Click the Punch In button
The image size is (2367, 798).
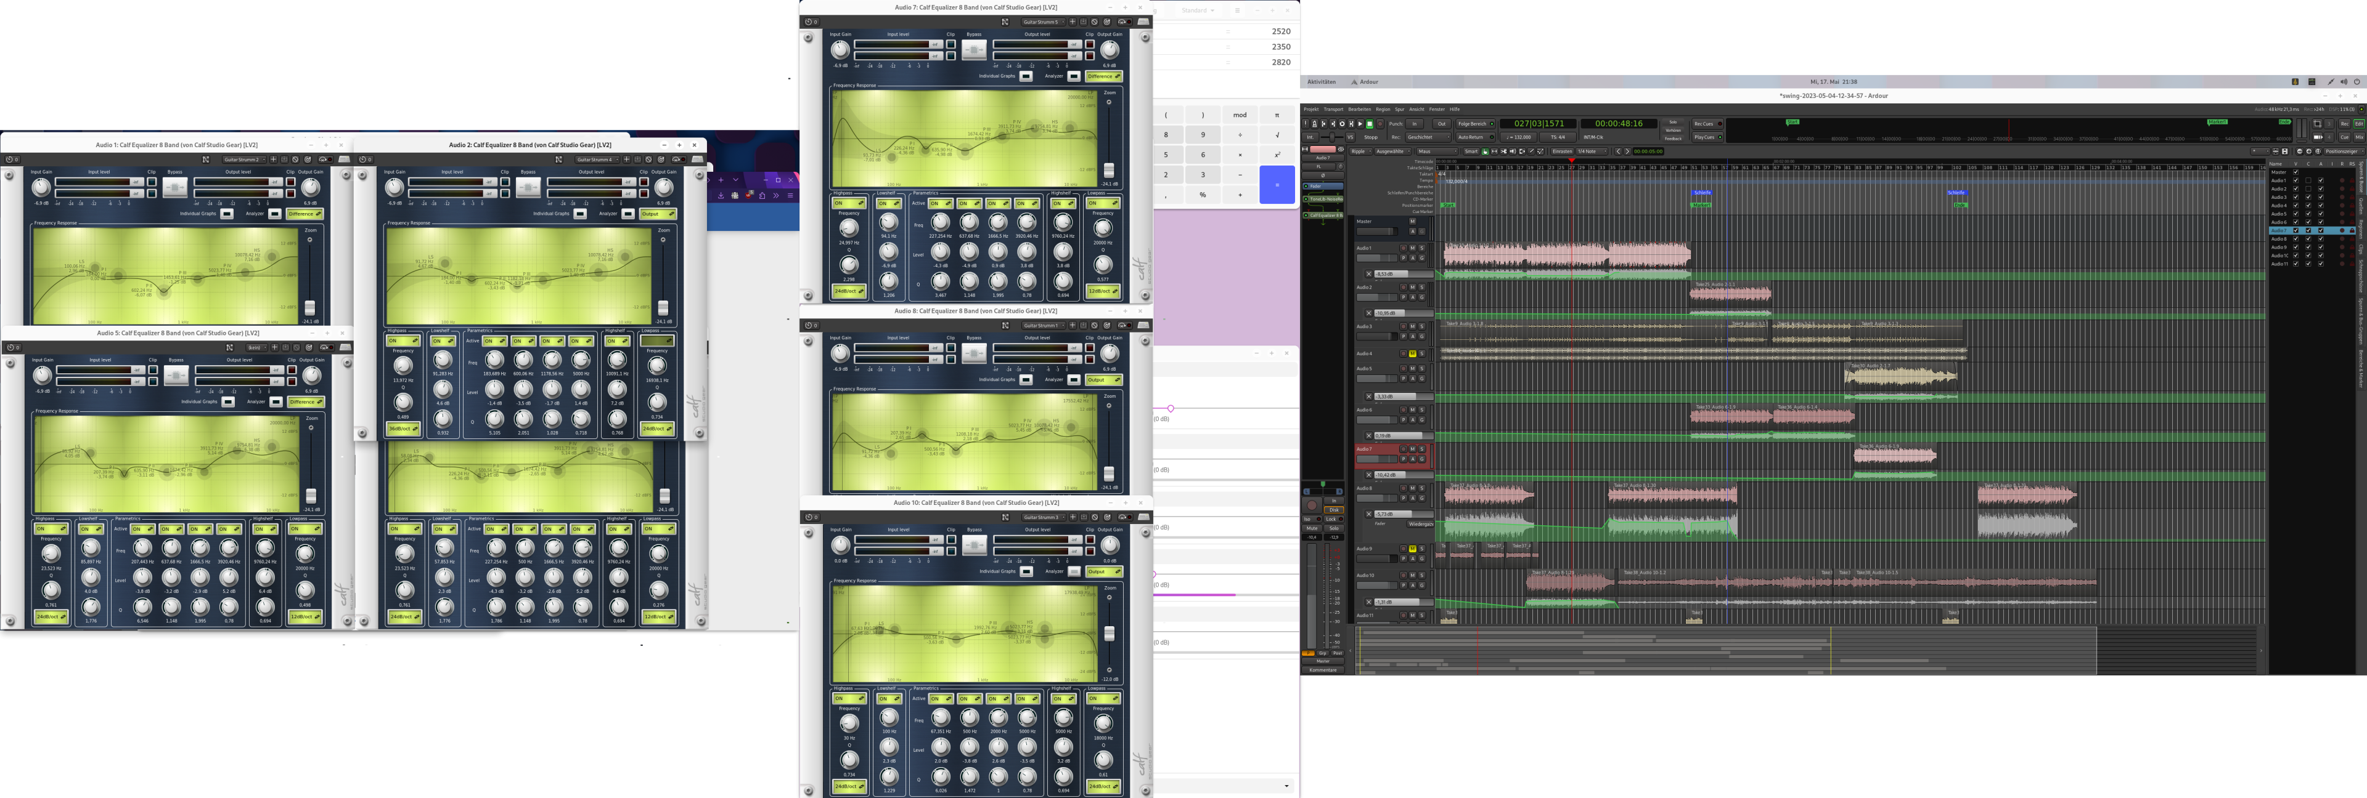pyautogui.click(x=1414, y=124)
